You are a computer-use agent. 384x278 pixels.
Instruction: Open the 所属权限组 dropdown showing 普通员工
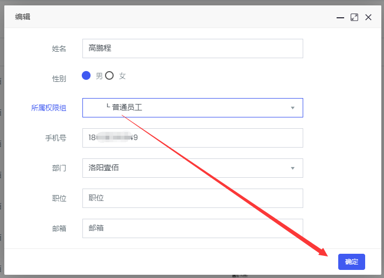click(193, 108)
